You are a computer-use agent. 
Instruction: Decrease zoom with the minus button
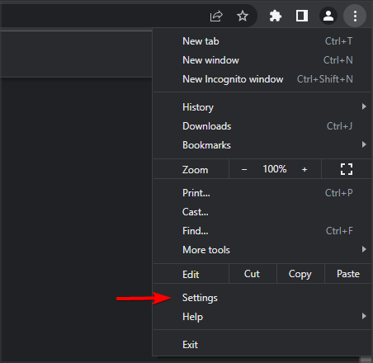pos(244,169)
